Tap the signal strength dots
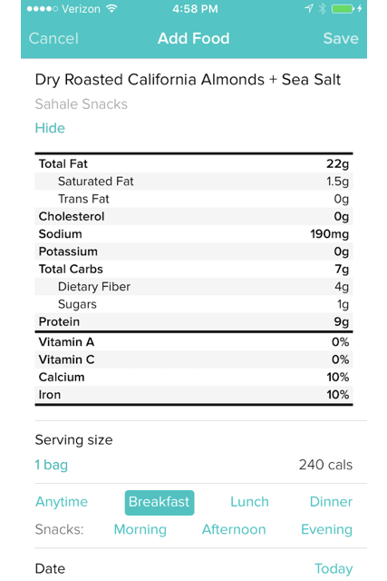 [43, 9]
